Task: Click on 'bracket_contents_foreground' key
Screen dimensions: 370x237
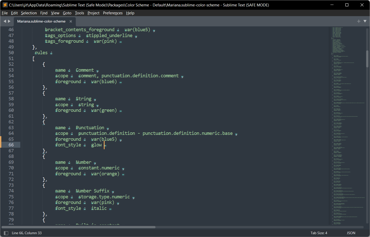Action: coord(80,30)
